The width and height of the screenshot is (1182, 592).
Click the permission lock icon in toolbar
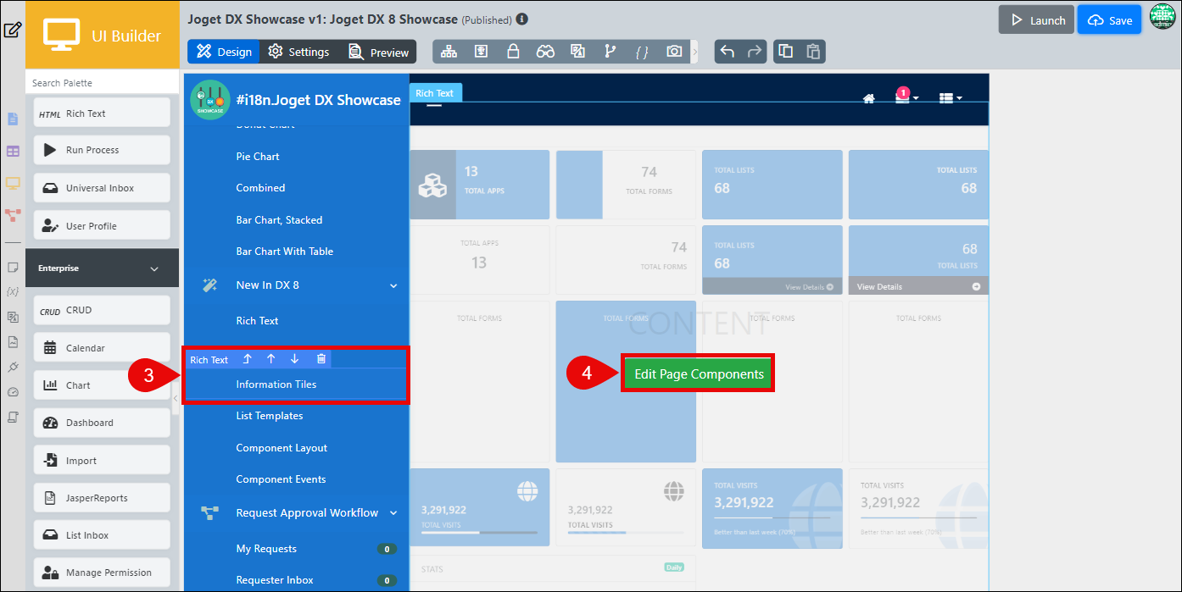point(513,52)
